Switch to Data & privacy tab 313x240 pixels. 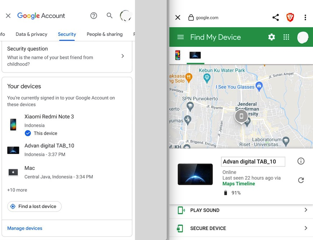coord(31,34)
